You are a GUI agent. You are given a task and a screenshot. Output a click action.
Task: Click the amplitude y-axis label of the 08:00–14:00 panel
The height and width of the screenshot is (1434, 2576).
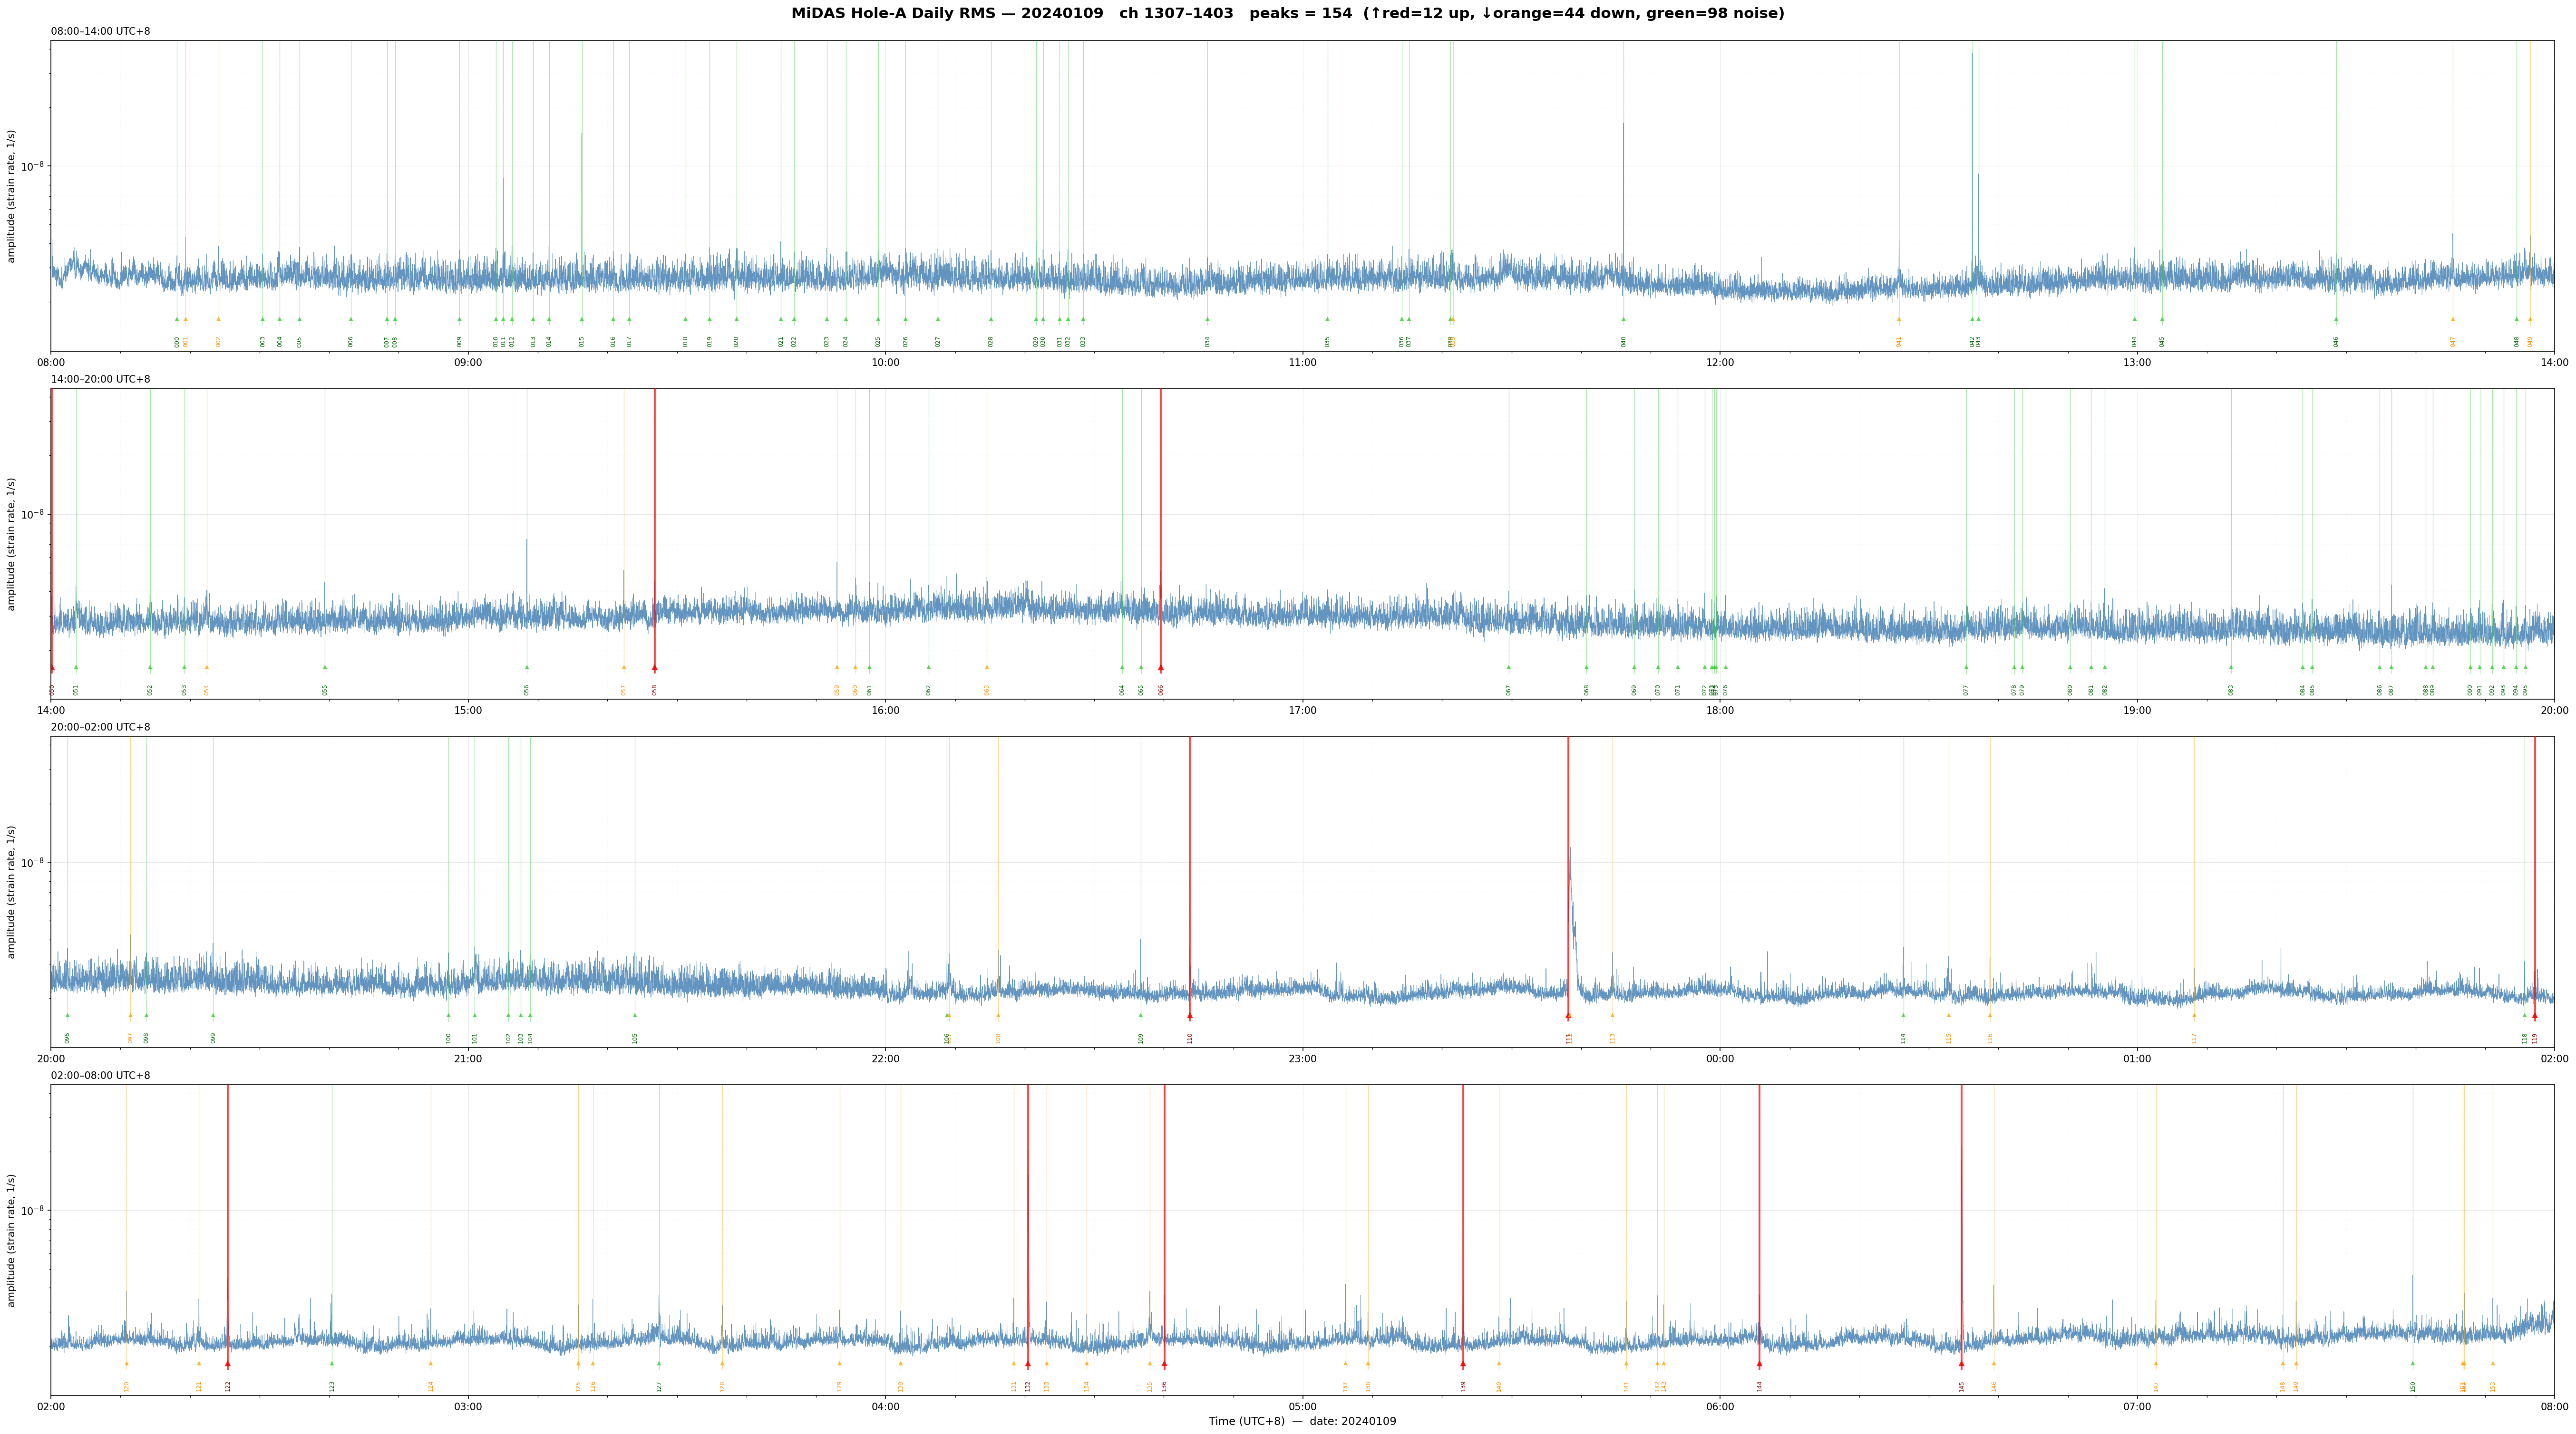coord(12,196)
